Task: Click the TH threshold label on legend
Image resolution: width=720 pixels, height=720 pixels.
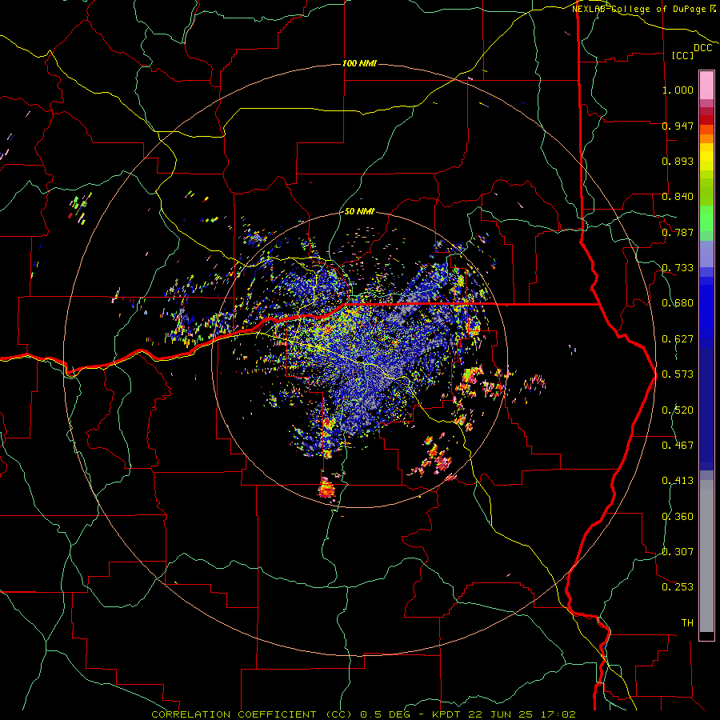Action: click(x=687, y=623)
